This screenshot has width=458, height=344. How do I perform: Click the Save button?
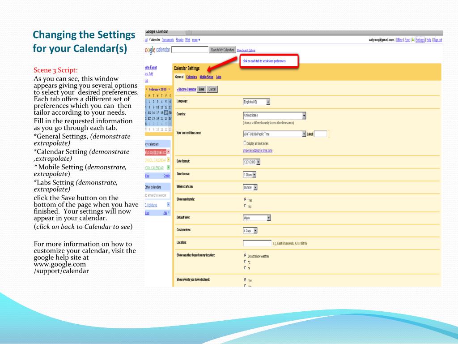(x=202, y=89)
